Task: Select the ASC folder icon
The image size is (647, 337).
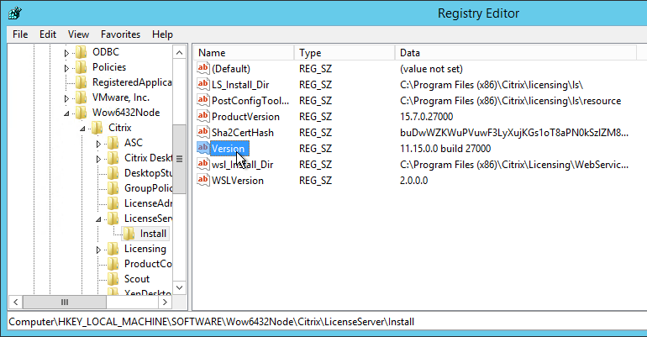Action: [113, 143]
